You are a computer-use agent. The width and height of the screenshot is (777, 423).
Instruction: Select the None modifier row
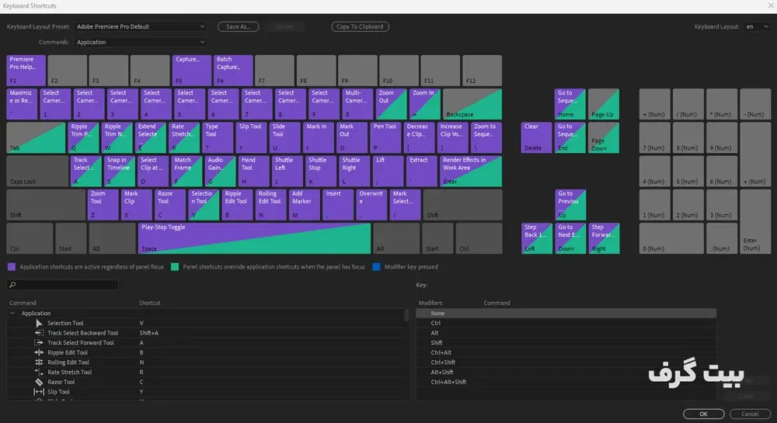566,313
